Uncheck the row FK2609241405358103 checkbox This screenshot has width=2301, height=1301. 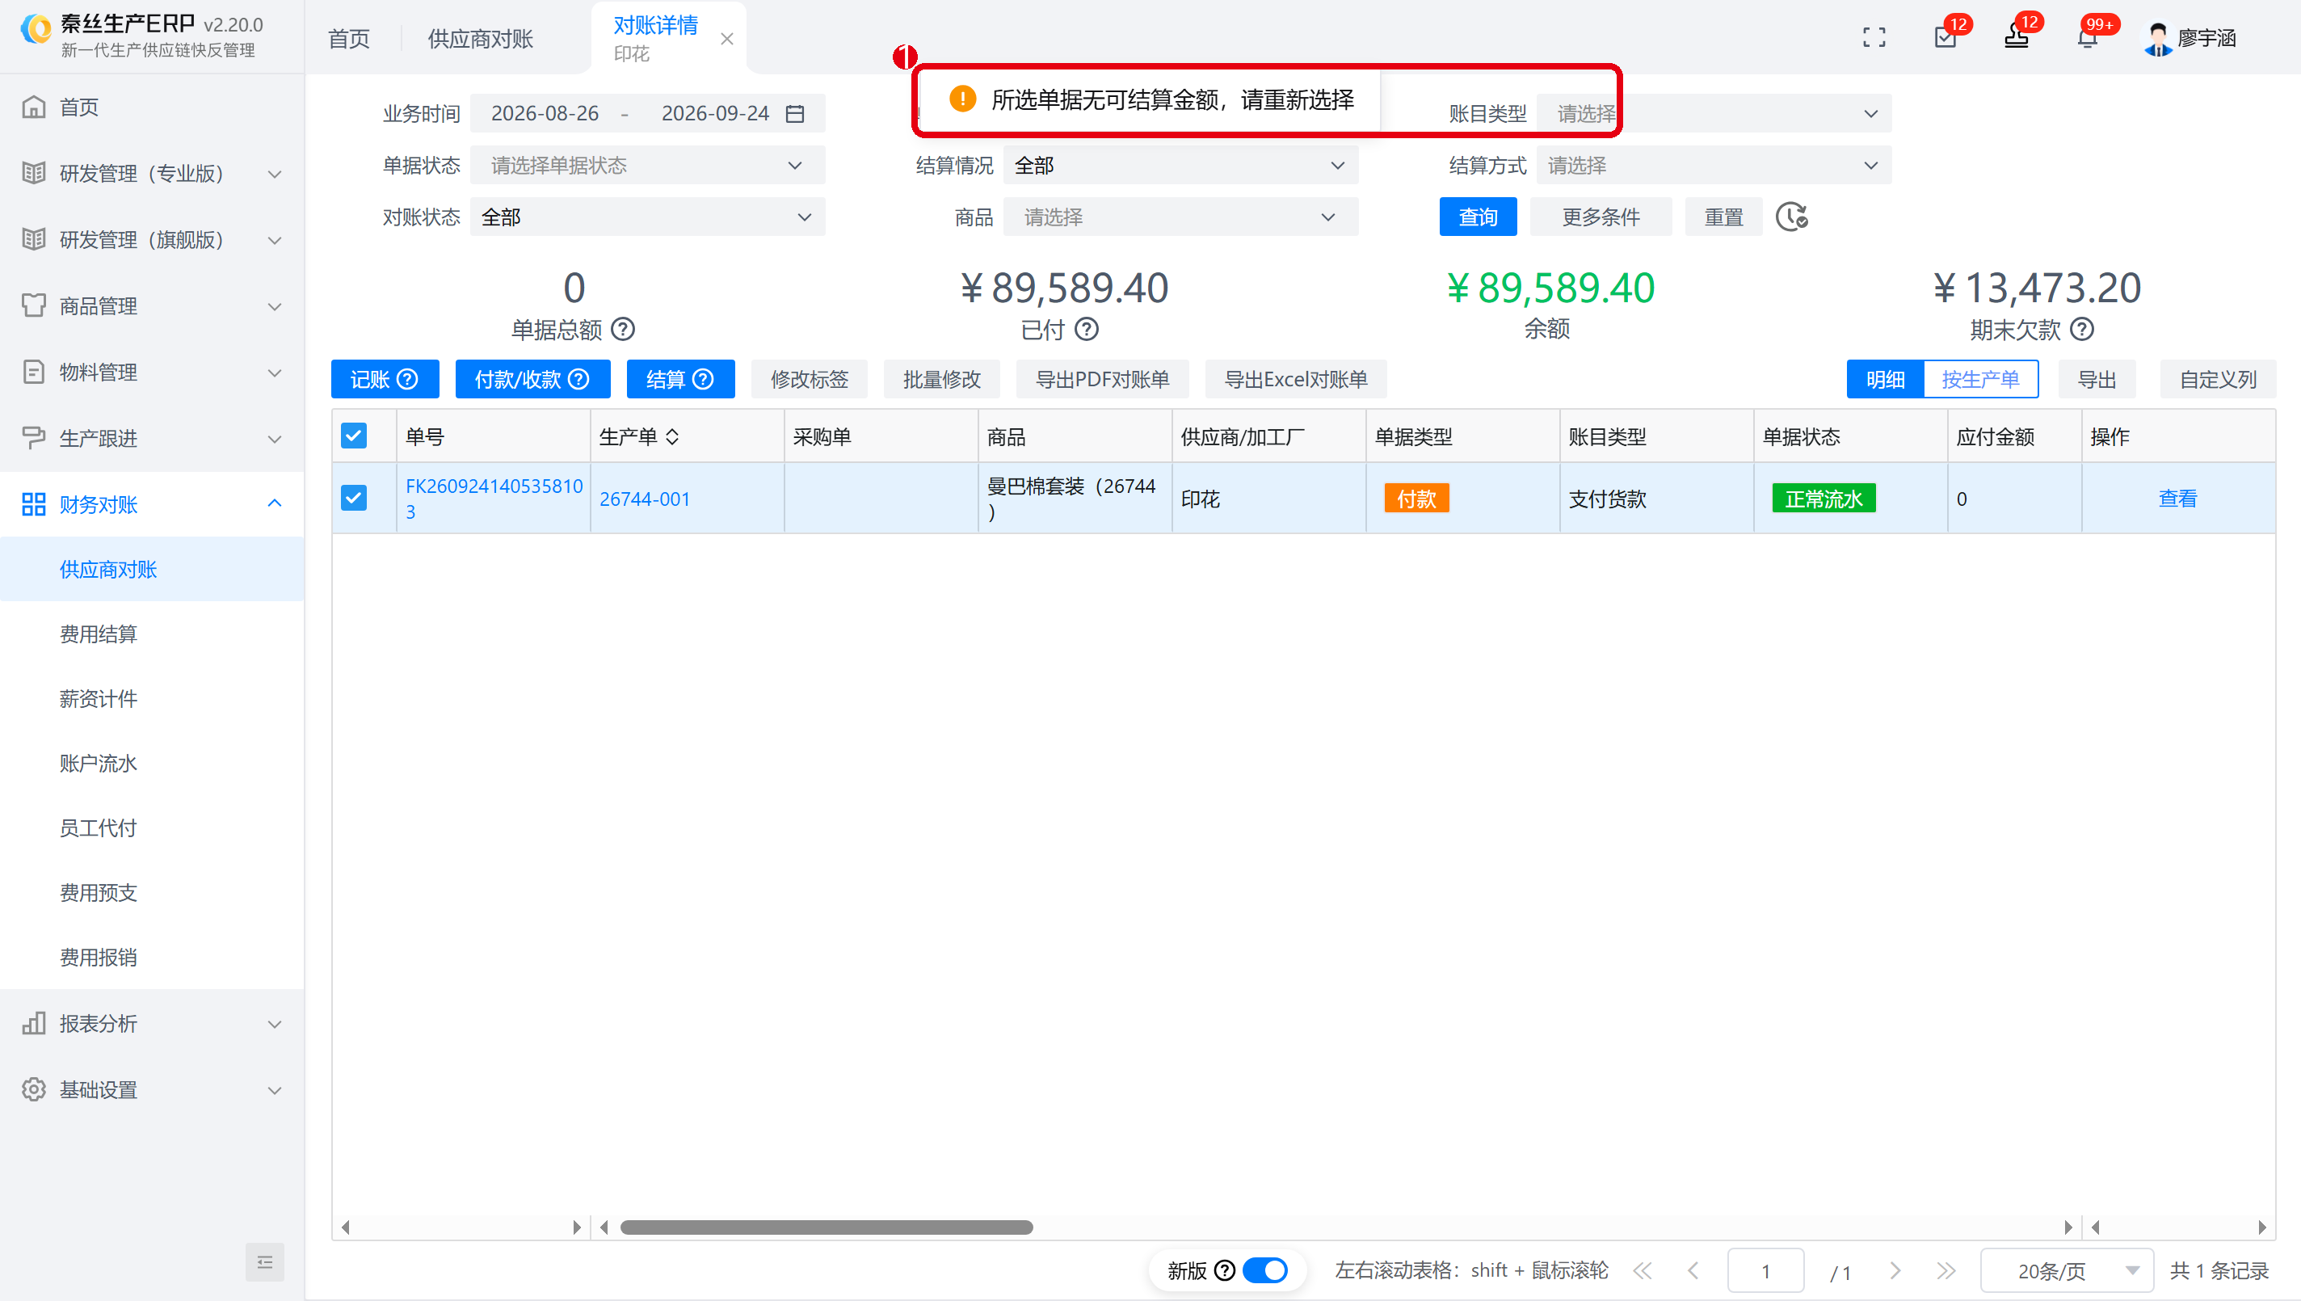pyautogui.click(x=354, y=498)
